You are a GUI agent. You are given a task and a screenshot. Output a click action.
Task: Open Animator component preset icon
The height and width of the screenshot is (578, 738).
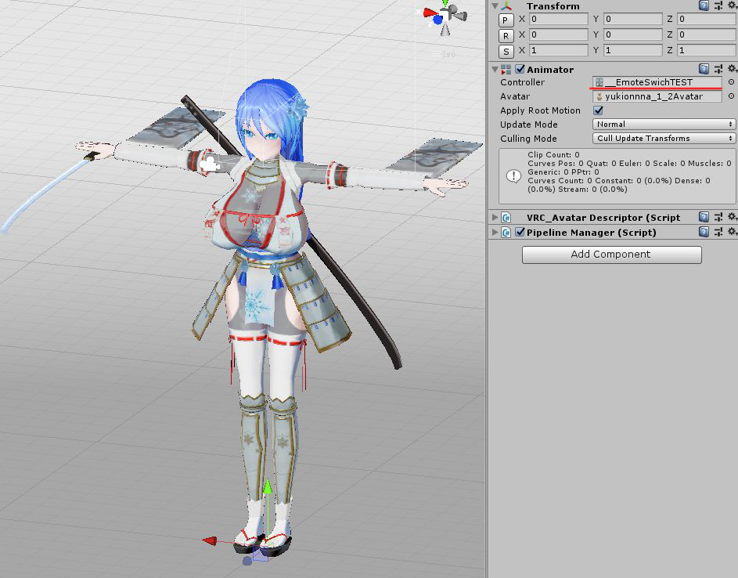click(x=718, y=69)
